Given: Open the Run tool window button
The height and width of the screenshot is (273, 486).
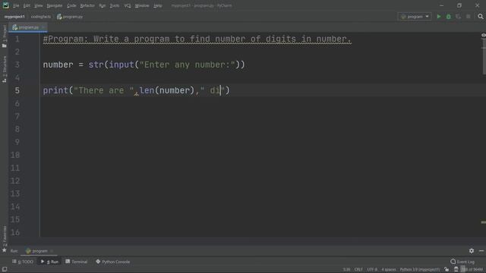Looking at the screenshot, I should (x=49, y=262).
